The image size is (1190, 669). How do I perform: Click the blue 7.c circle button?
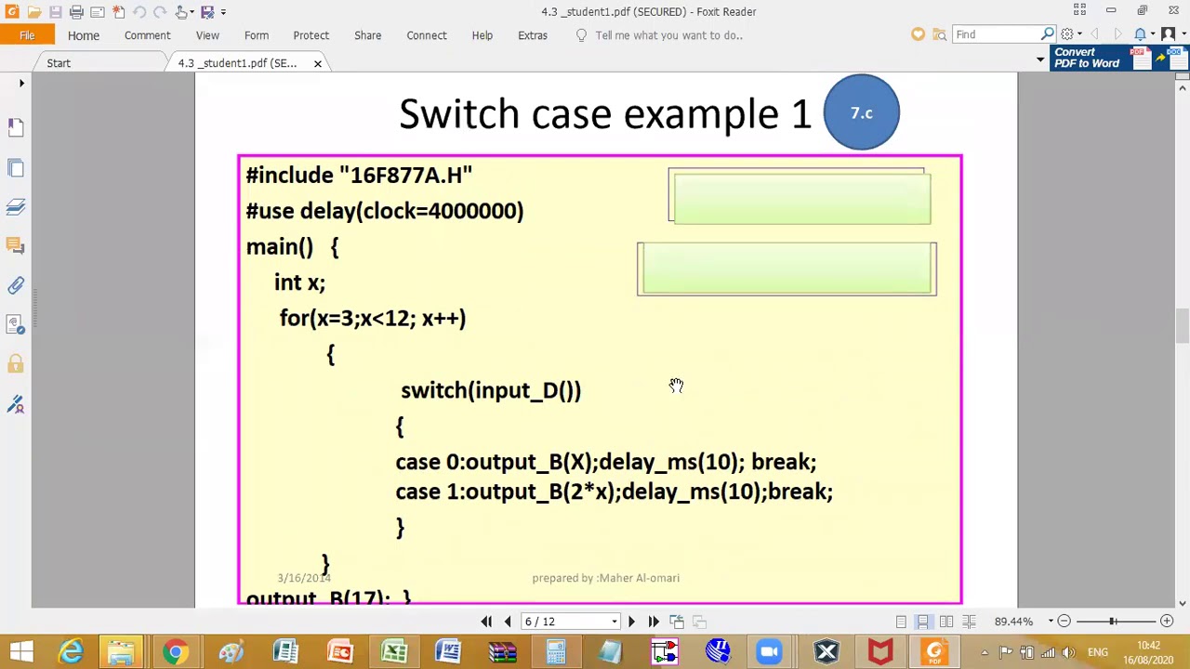point(861,112)
